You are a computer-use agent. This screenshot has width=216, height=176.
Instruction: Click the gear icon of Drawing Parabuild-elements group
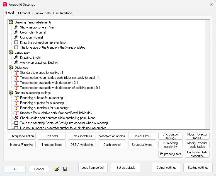11,22
